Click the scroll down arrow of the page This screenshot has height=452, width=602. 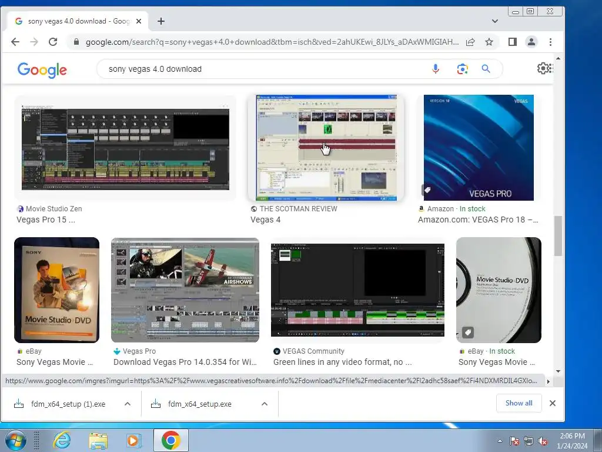[x=558, y=371]
